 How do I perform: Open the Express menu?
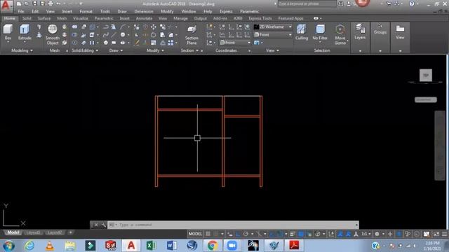point(226,11)
